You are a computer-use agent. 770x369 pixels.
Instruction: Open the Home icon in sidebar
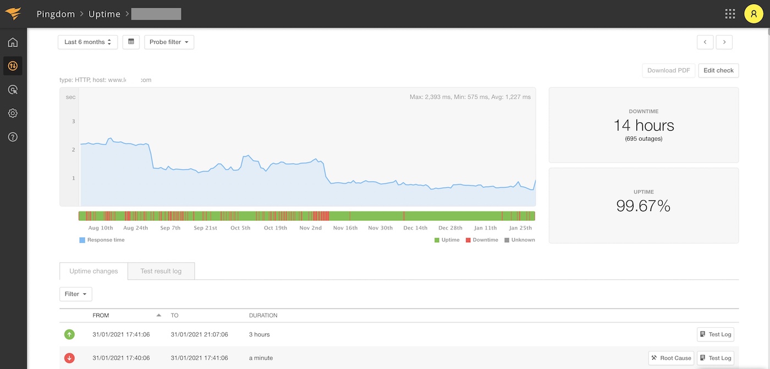pyautogui.click(x=13, y=42)
